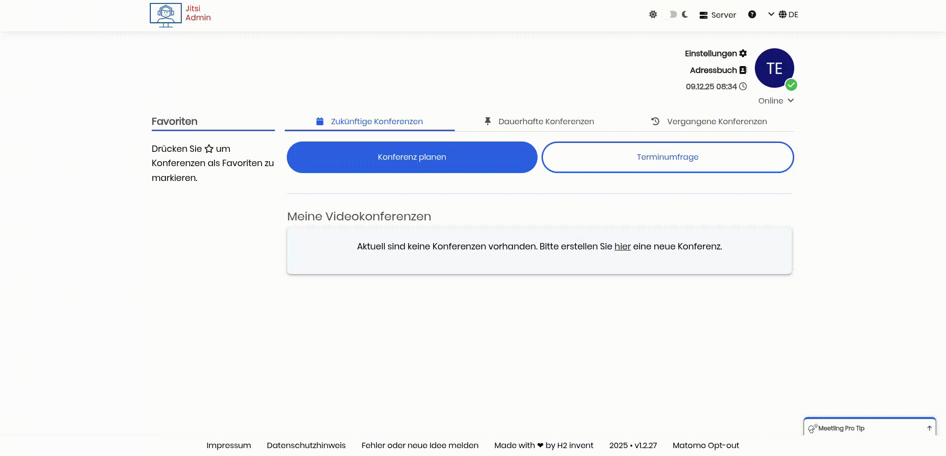946x456 pixels.
Task: Click the pin icon on Dauerhafte Konferenzen
Action: click(488, 121)
